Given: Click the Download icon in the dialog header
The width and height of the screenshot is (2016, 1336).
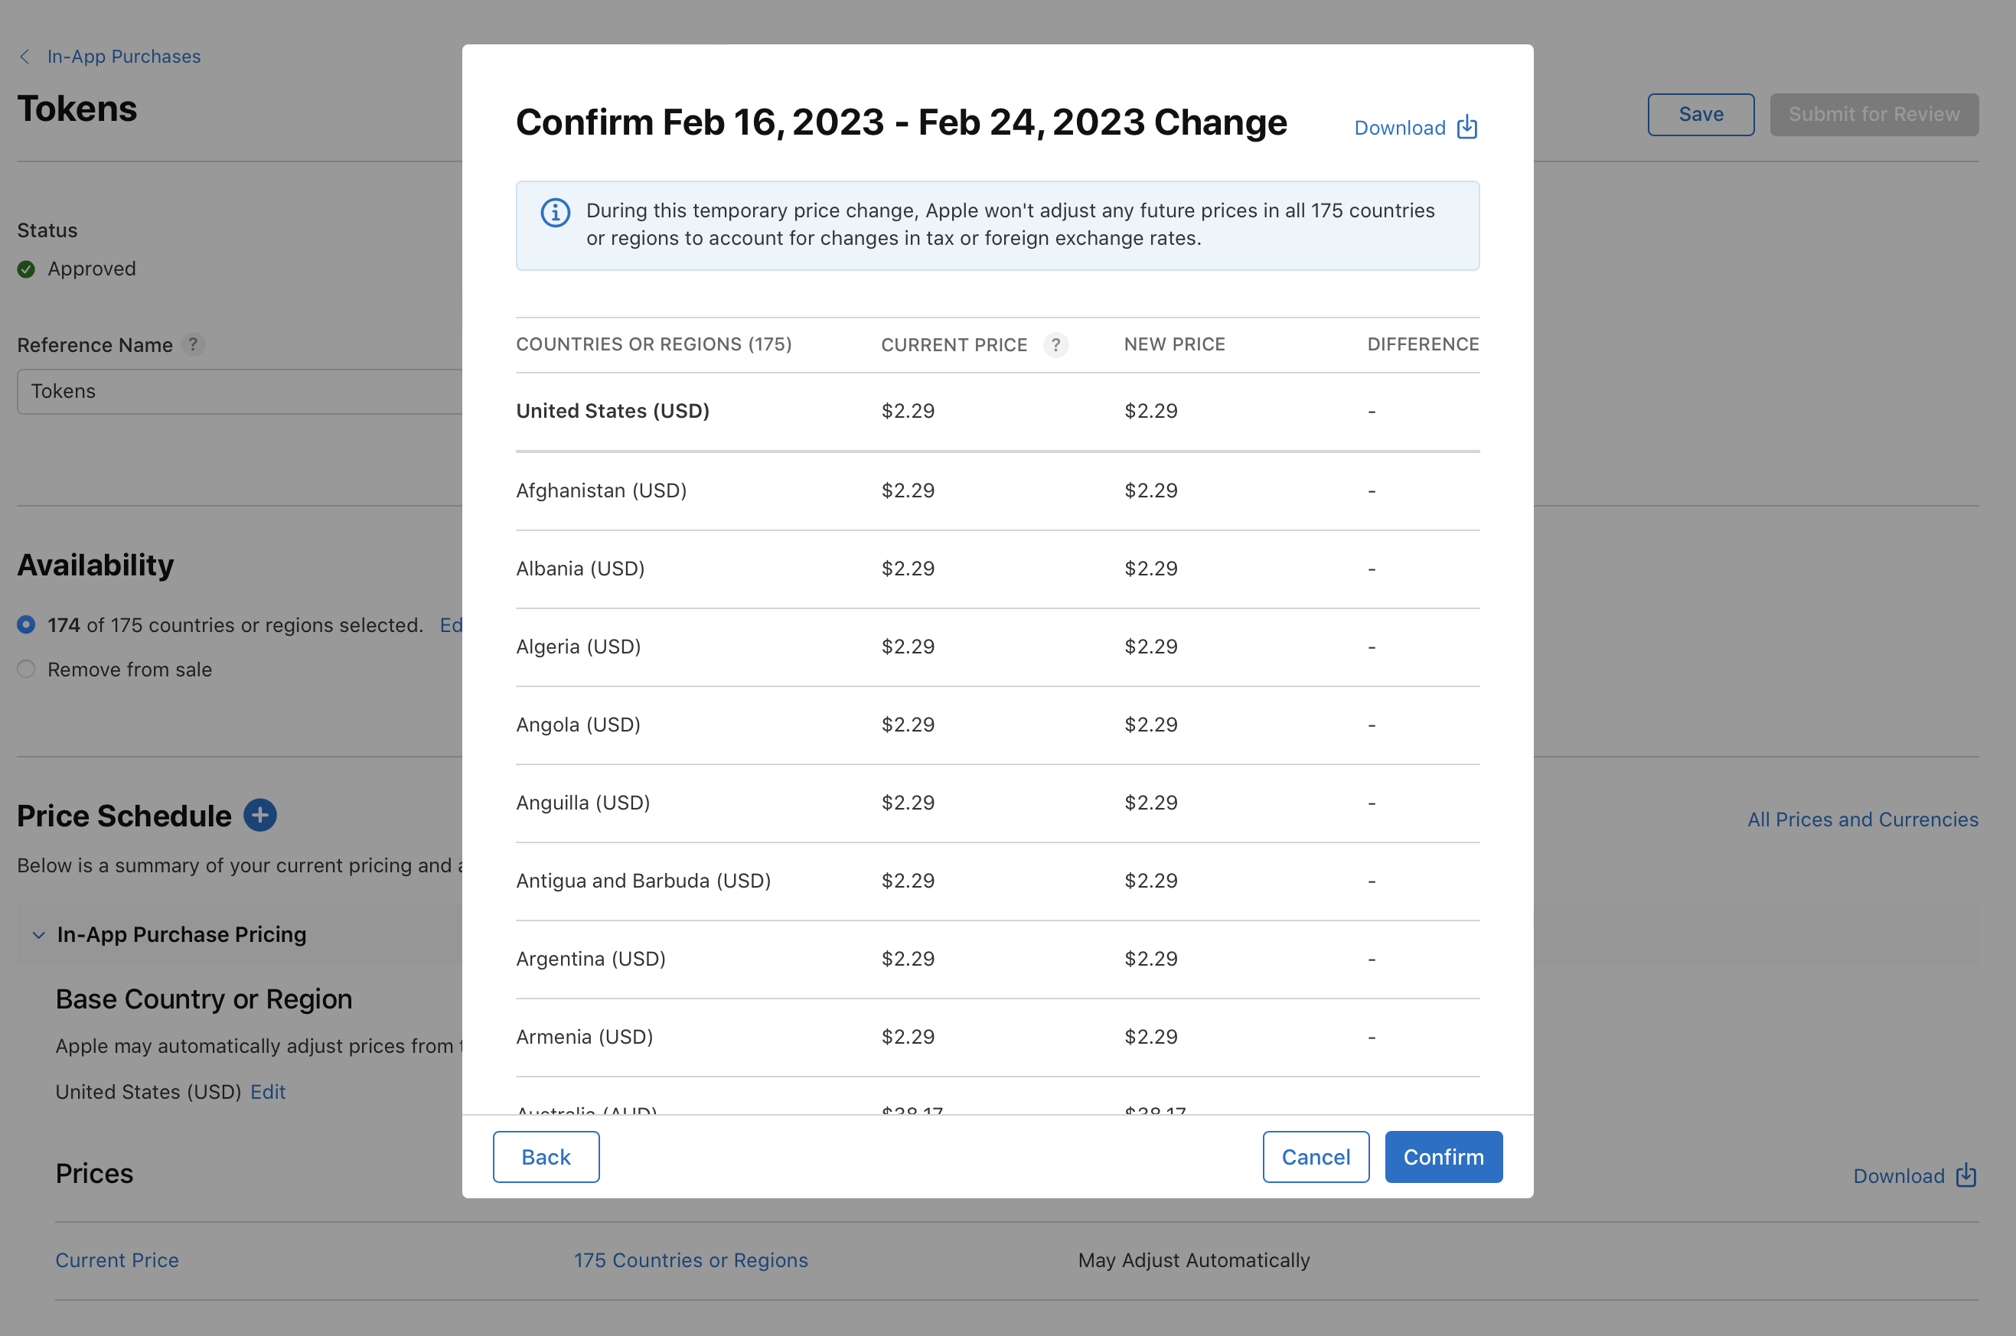Looking at the screenshot, I should (1466, 126).
